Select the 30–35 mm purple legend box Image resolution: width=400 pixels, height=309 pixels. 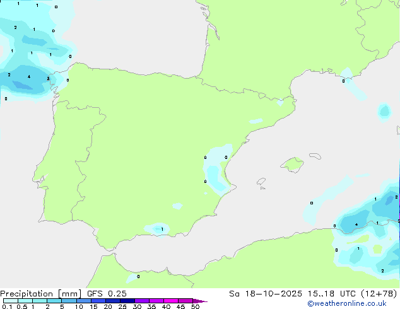pos(141,301)
